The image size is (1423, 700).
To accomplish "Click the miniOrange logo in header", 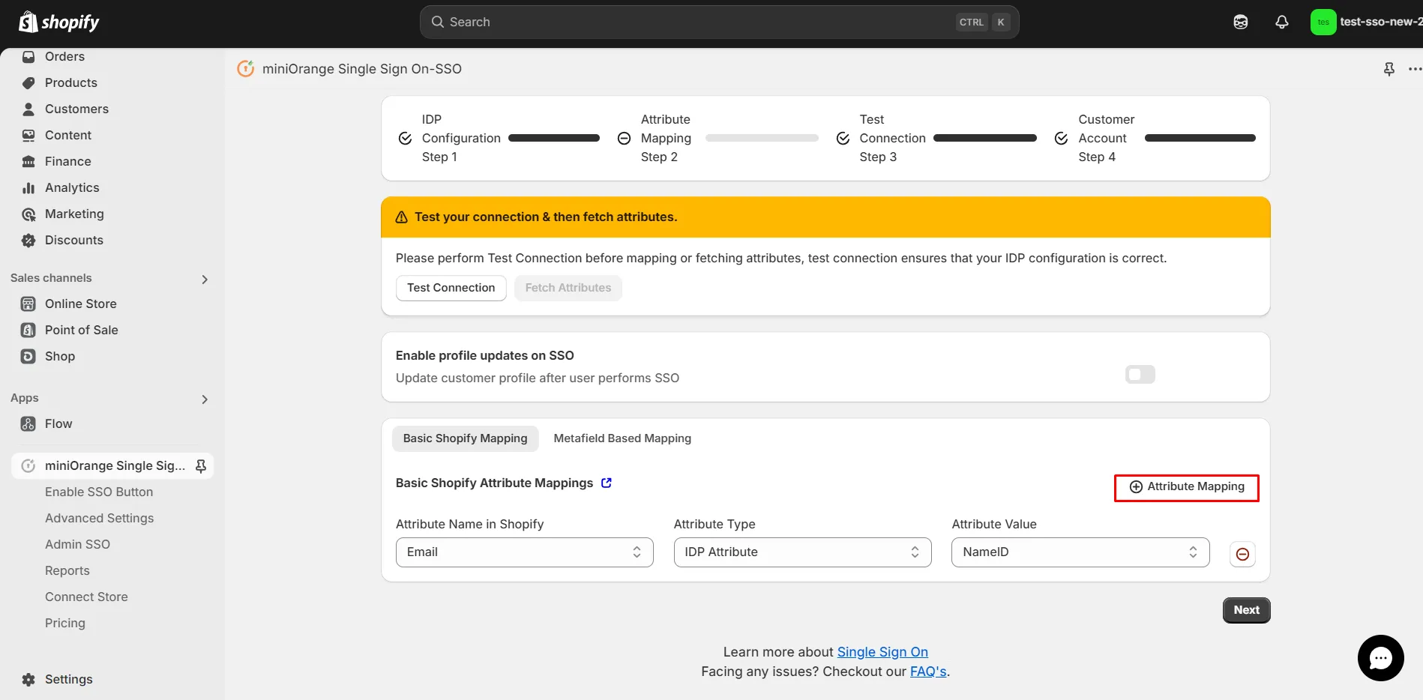I will click(x=245, y=68).
